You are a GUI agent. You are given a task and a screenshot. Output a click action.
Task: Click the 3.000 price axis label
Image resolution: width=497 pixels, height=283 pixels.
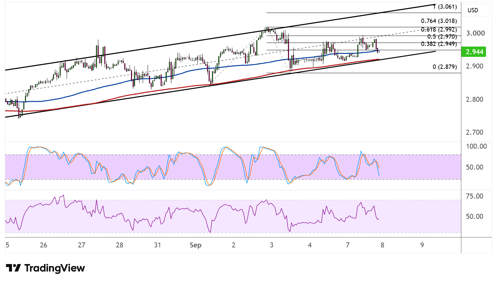pyautogui.click(x=475, y=33)
